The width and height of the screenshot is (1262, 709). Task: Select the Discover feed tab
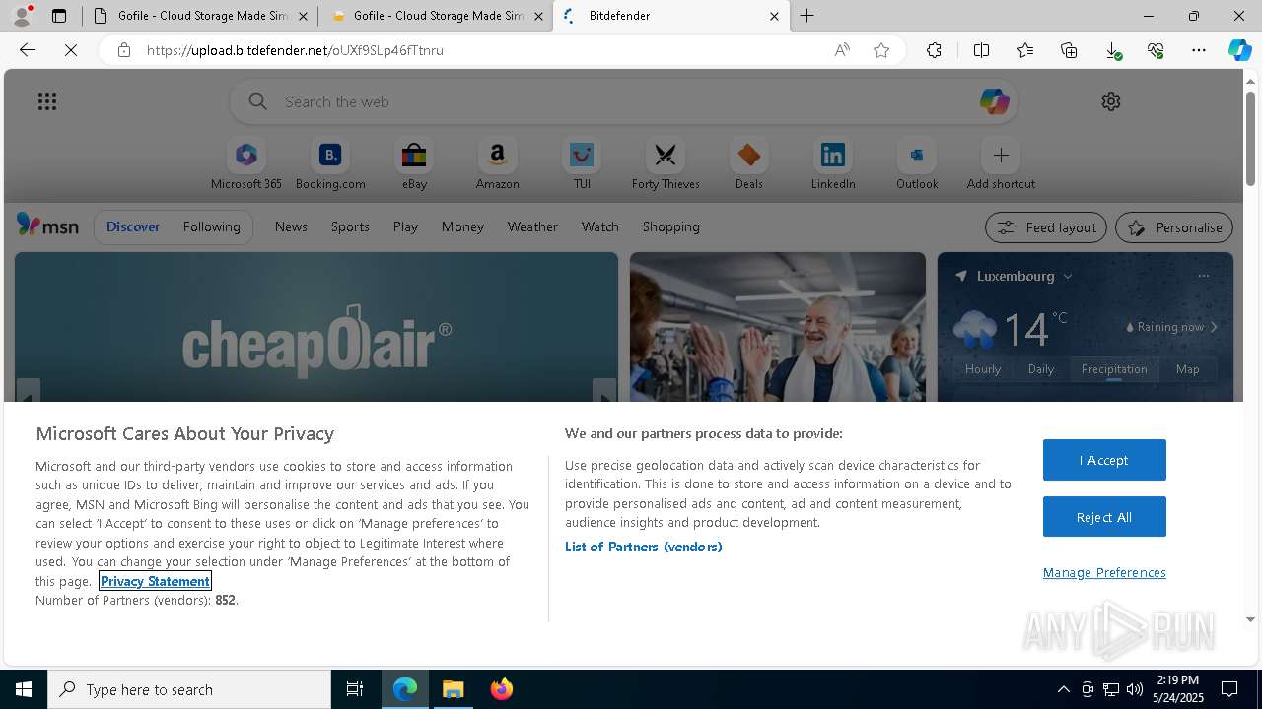click(133, 226)
